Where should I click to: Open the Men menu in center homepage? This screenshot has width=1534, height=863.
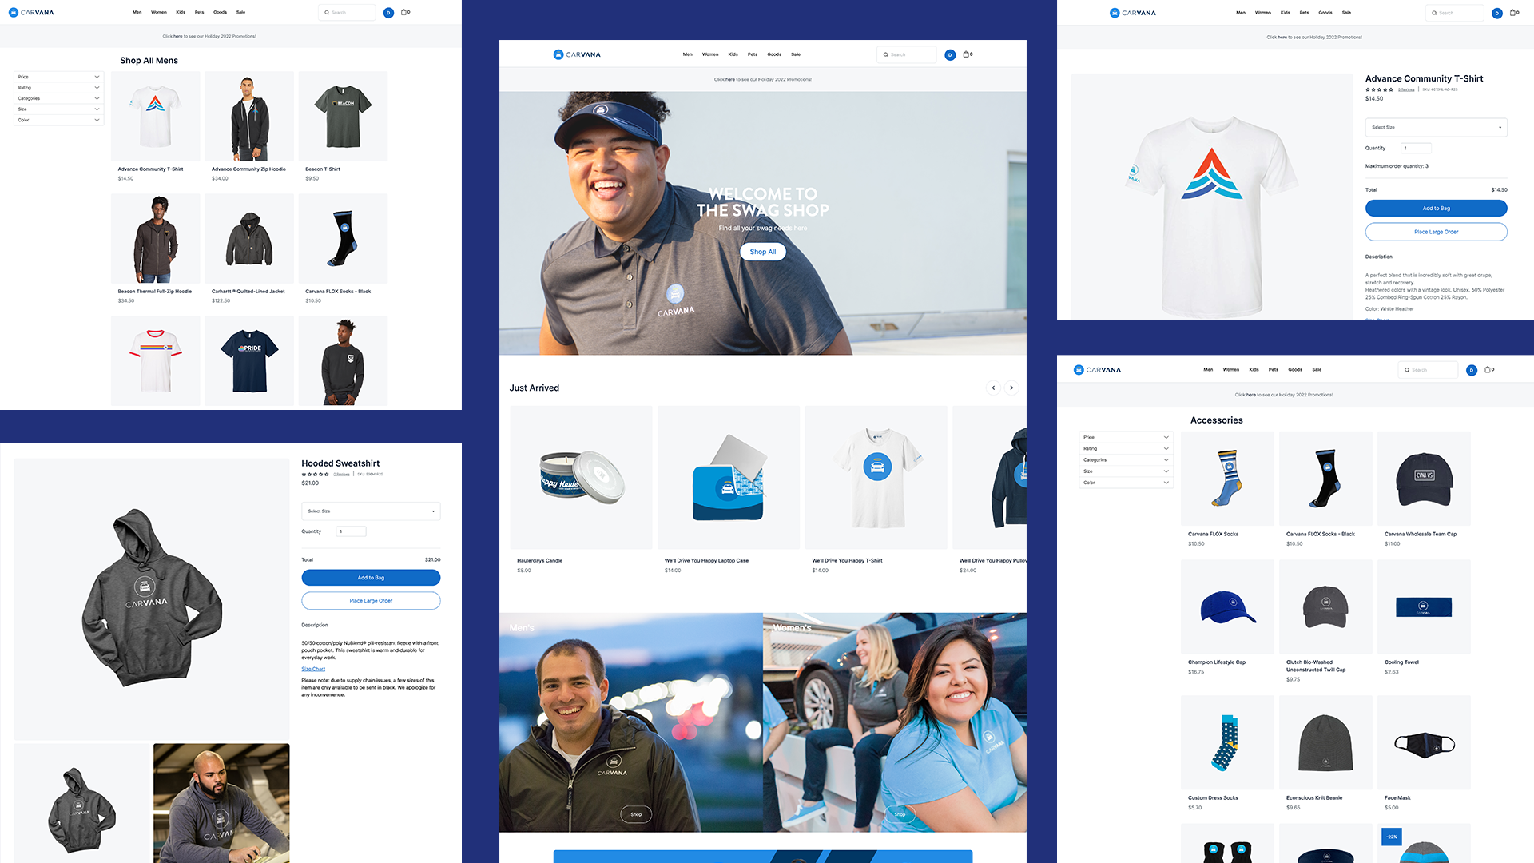point(687,54)
